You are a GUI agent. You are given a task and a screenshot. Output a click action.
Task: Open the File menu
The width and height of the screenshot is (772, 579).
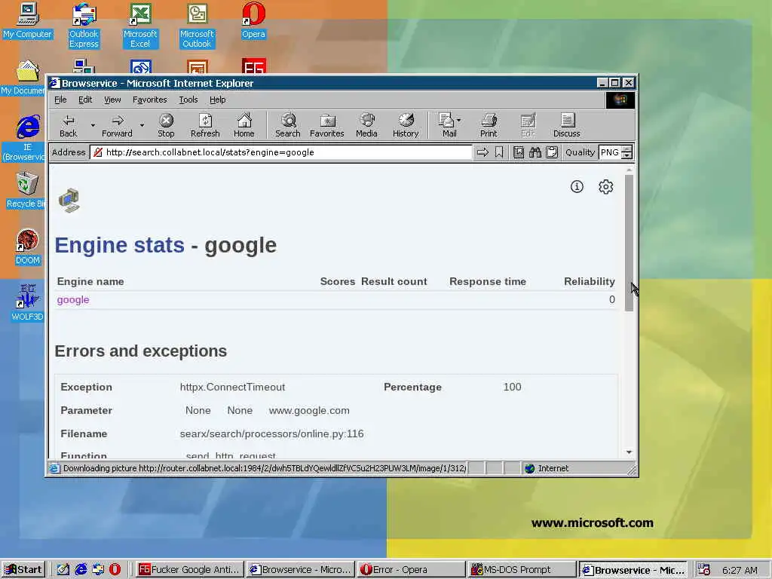point(60,100)
